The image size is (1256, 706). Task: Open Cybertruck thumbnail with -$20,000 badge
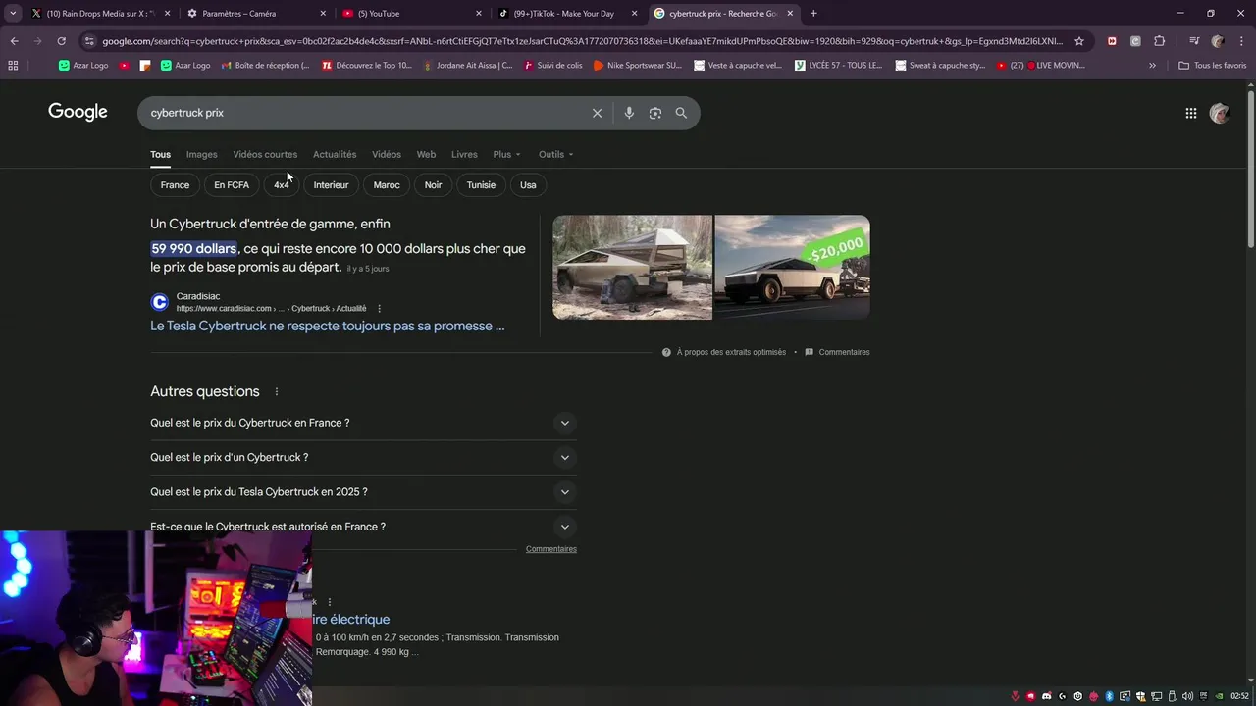(792, 268)
